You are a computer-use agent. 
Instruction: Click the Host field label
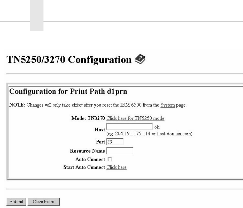pyautogui.click(x=100, y=129)
